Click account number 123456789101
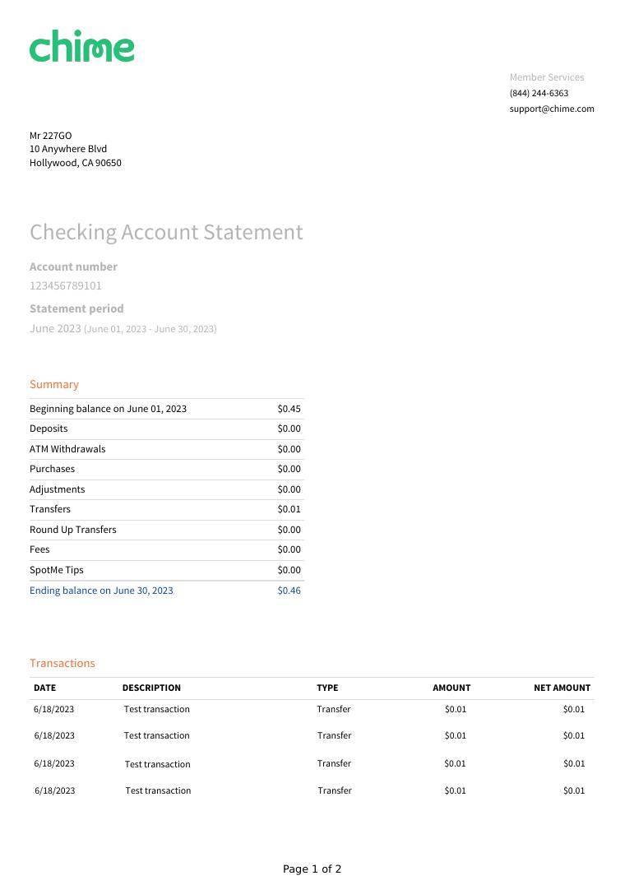The image size is (625, 885). click(66, 285)
